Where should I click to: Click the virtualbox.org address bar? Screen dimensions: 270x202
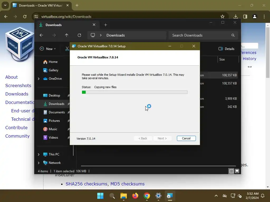pos(66,17)
